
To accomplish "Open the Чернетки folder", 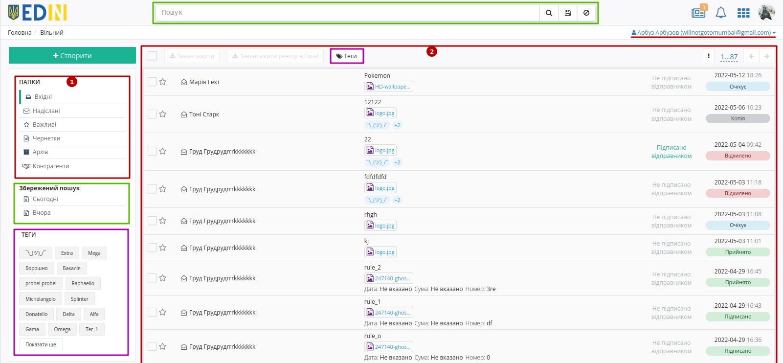I will [x=72, y=138].
